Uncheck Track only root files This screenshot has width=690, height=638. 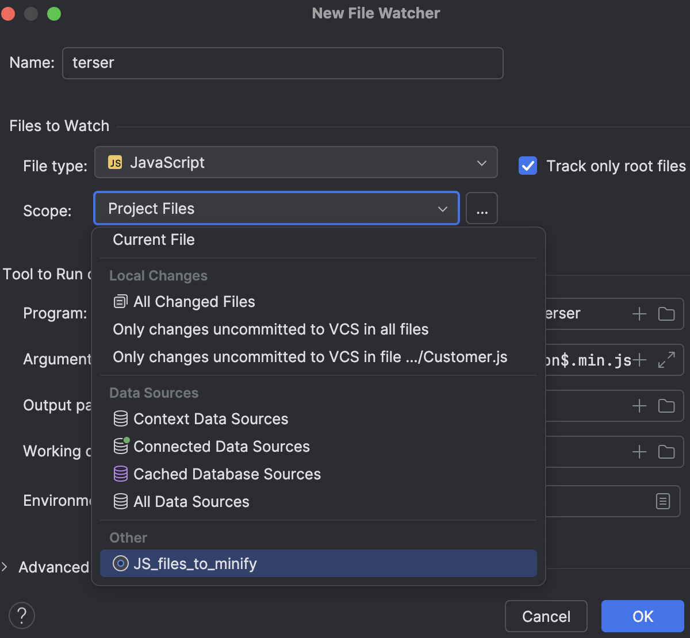[527, 166]
